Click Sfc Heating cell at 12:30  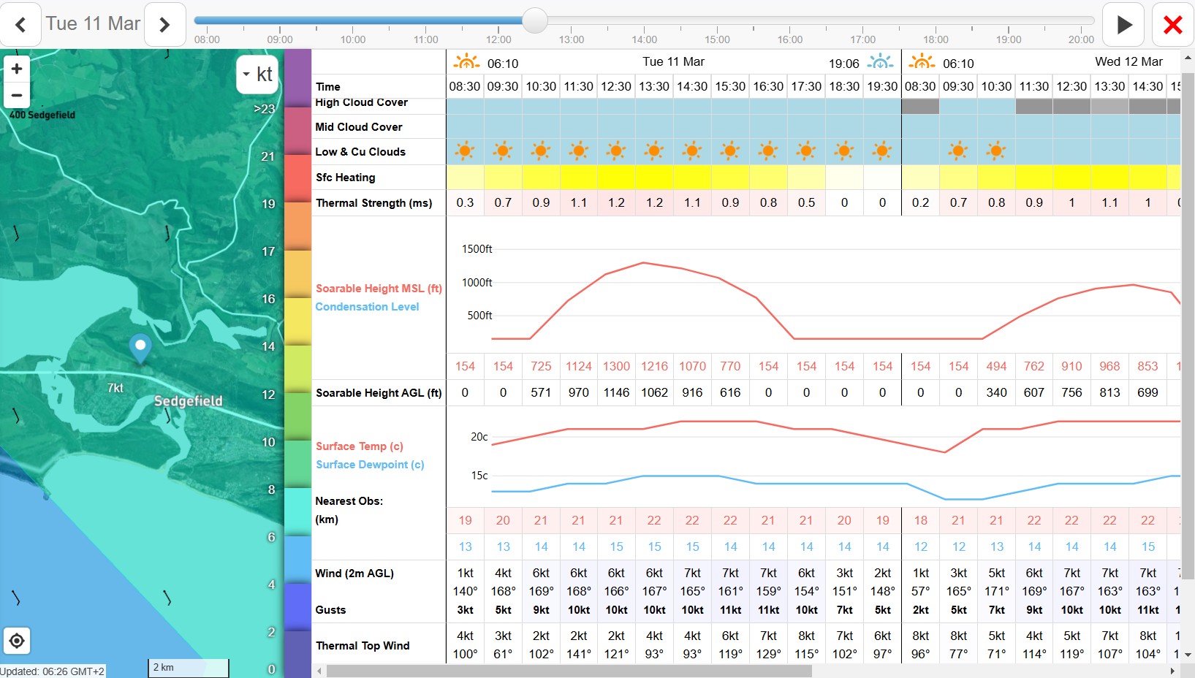click(x=616, y=177)
